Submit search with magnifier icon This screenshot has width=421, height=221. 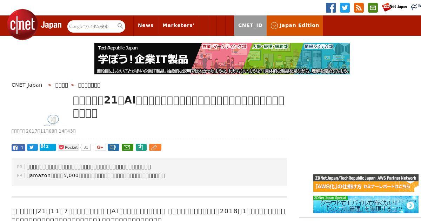pos(120,26)
